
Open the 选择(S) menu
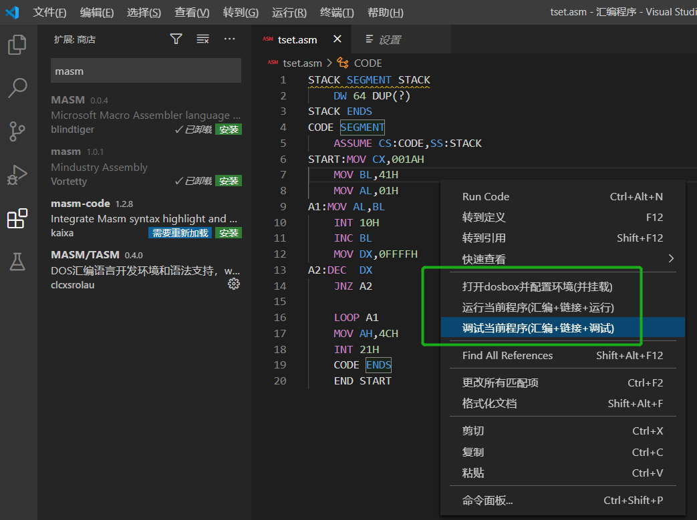point(144,13)
